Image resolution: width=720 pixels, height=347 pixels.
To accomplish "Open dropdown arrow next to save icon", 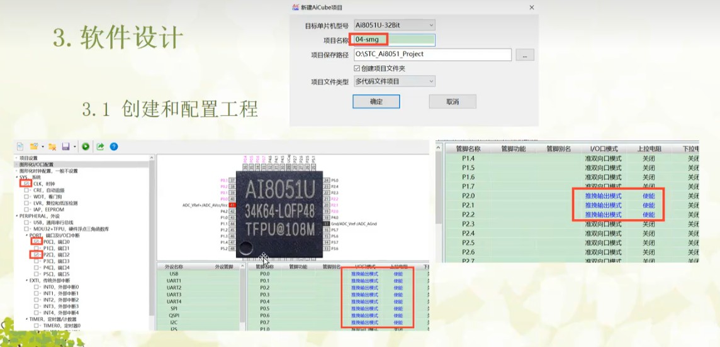I will (x=74, y=147).
